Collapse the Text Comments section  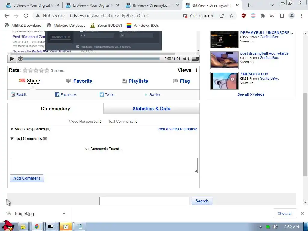(x=12, y=138)
